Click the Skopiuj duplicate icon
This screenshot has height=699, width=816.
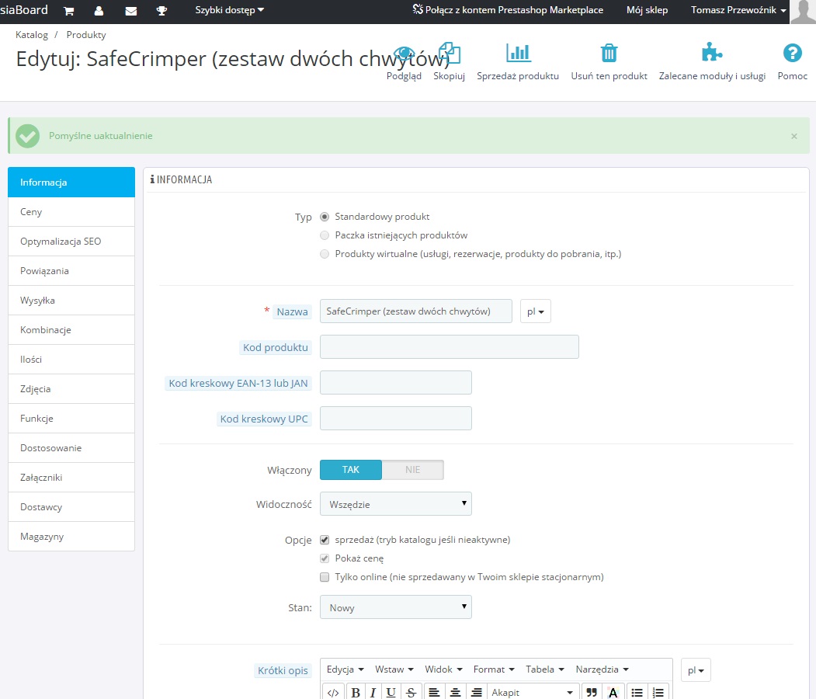(x=449, y=53)
